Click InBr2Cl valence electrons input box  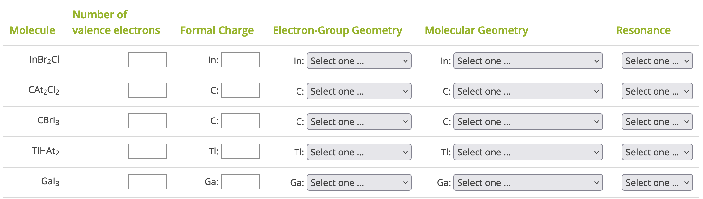[147, 60]
